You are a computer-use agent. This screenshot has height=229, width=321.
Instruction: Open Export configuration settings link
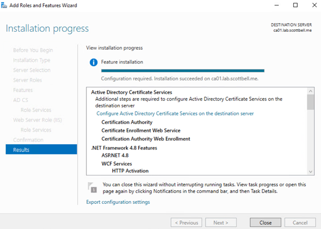tap(118, 202)
